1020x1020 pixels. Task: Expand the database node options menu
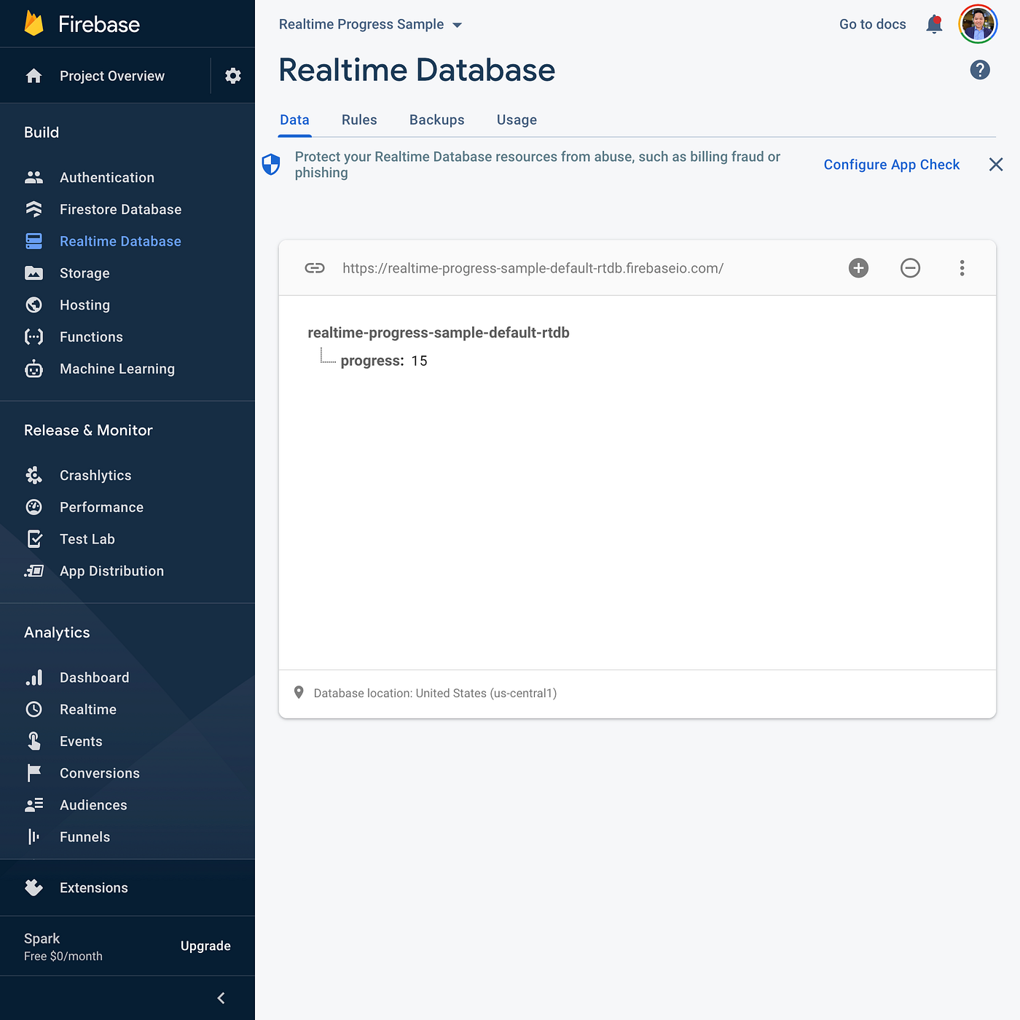(x=962, y=267)
